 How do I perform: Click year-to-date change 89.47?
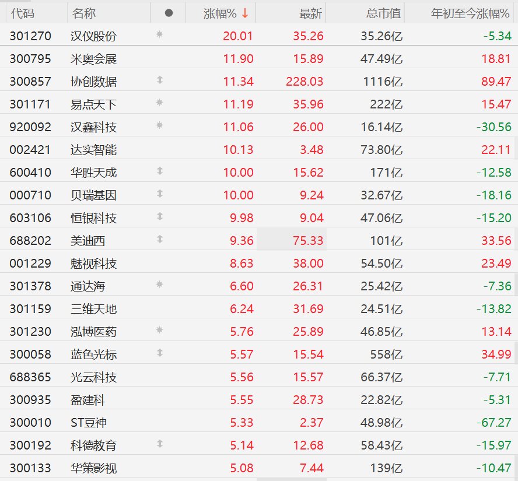click(x=496, y=82)
